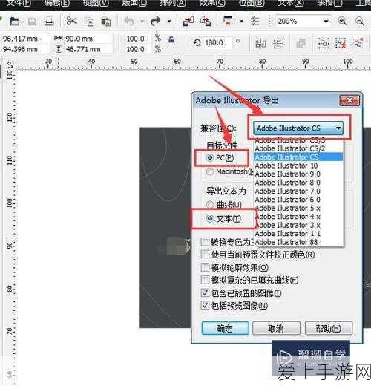Click the Export icon in the toolbar
The width and height of the screenshot is (371, 386).
(x=206, y=22)
